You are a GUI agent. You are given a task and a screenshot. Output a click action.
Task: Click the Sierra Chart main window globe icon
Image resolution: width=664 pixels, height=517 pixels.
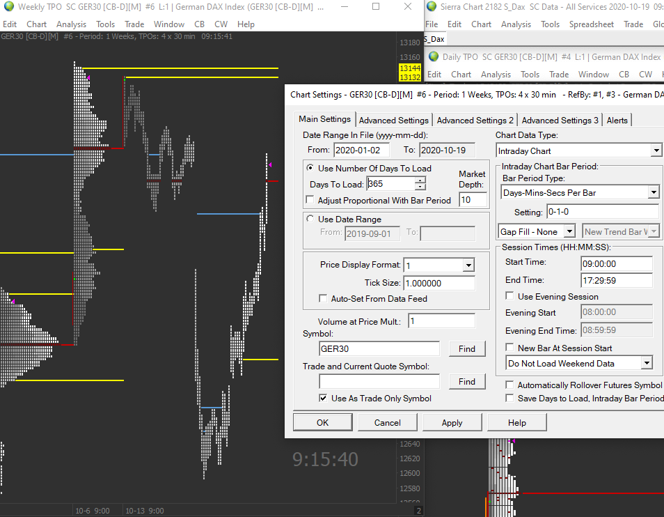click(432, 6)
